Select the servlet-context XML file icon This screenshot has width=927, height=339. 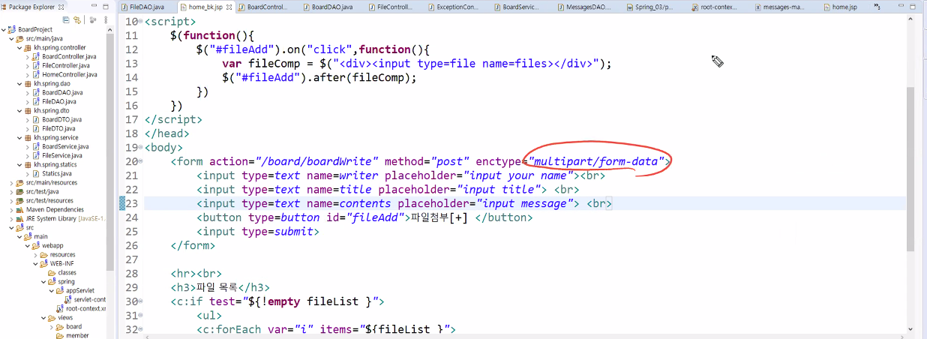tap(68, 299)
